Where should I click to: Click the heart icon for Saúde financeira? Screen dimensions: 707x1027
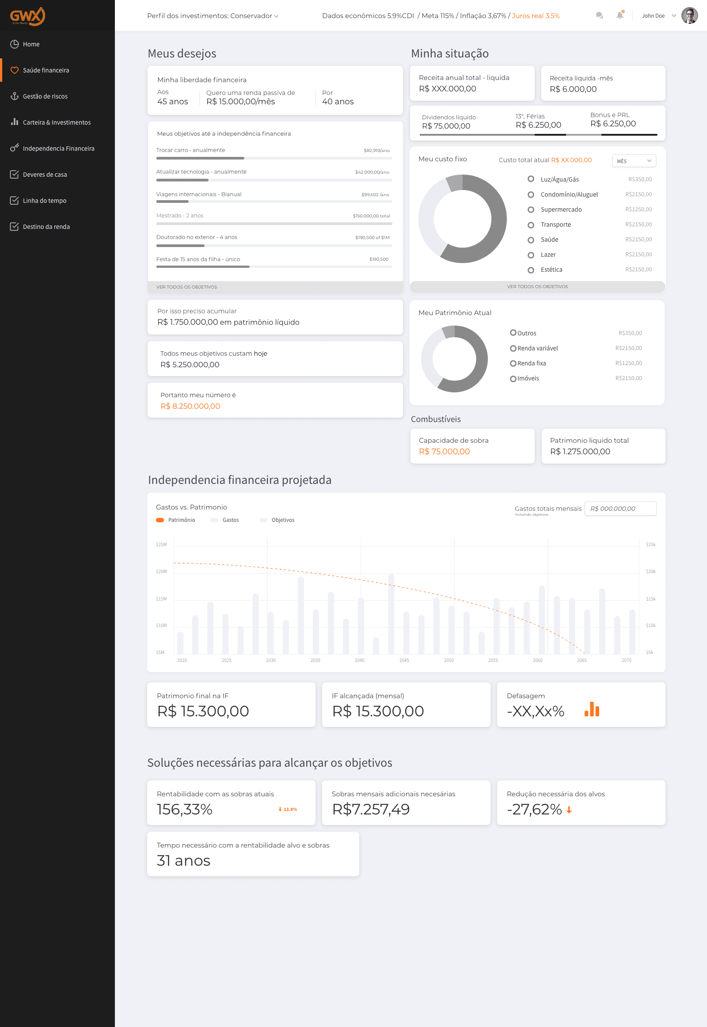[15, 70]
